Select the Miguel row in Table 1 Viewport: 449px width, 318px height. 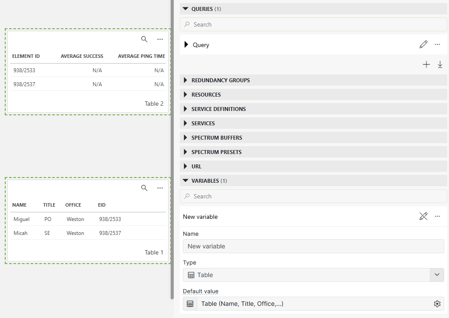click(x=87, y=219)
